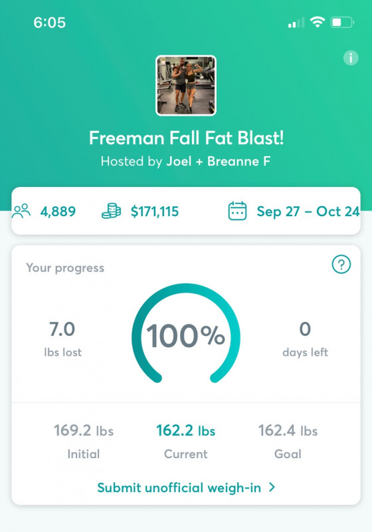Expand the weigh-in chevron arrow
Image resolution: width=372 pixels, height=532 pixels.
[272, 487]
